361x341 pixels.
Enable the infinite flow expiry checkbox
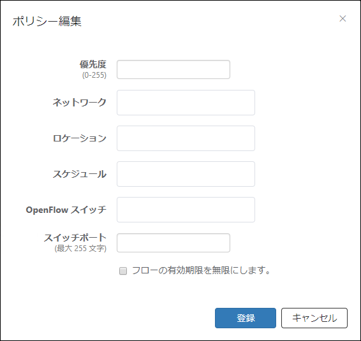(x=123, y=271)
